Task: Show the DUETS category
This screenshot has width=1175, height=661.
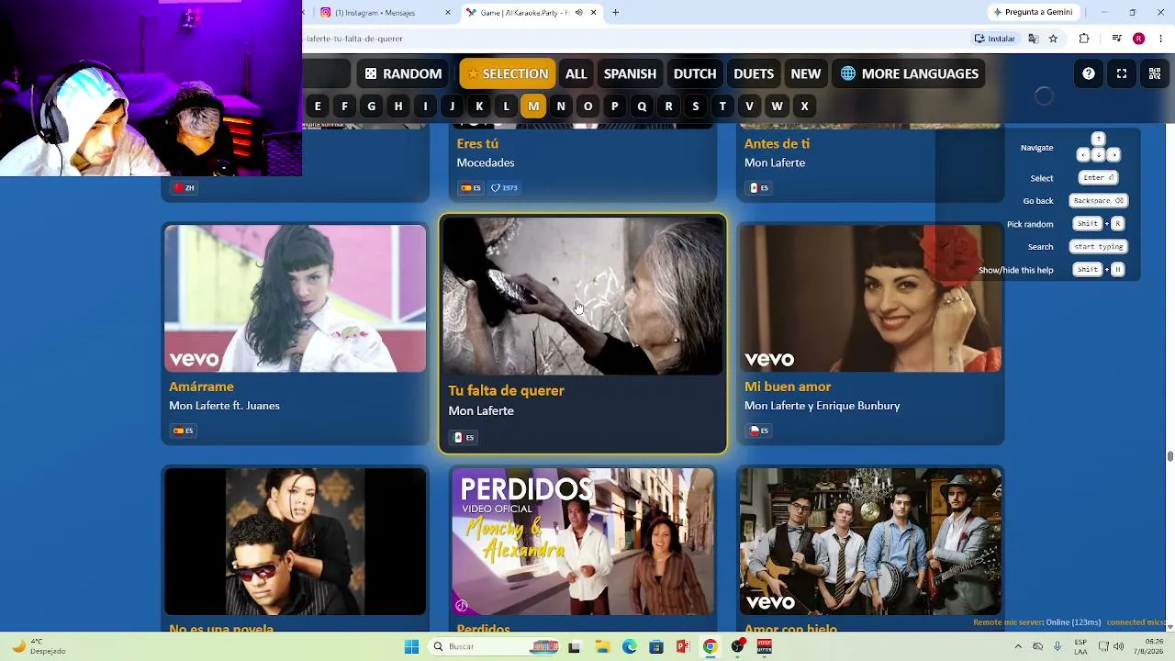Action: click(x=754, y=73)
